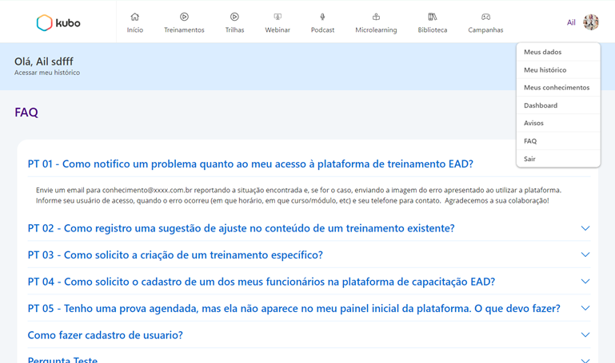The height and width of the screenshot is (363, 615).
Task: Select Meus dados from user menu
Action: (x=542, y=52)
